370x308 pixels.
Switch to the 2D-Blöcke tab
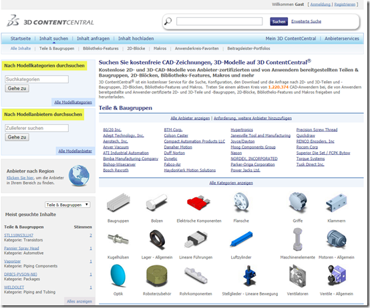tap(136, 49)
